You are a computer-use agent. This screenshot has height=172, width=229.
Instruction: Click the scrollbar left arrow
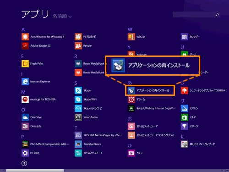pos(4,170)
